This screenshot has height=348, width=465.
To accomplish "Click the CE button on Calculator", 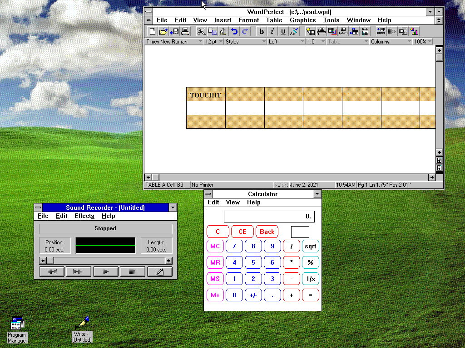I will tap(242, 232).
